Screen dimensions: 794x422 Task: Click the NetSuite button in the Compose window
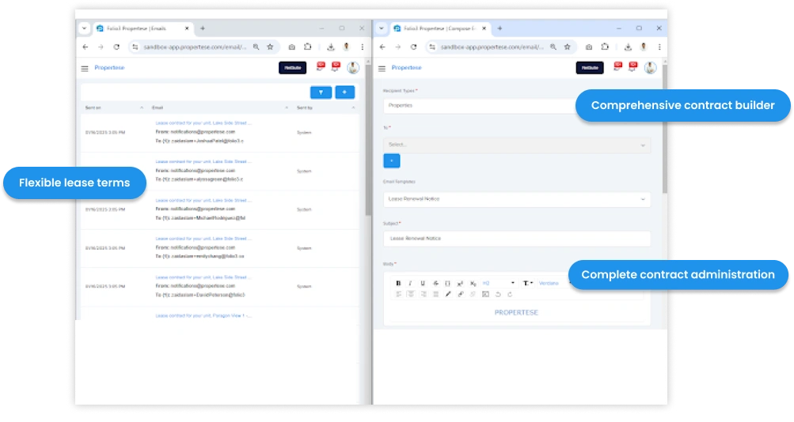(x=590, y=68)
